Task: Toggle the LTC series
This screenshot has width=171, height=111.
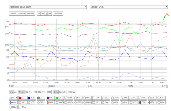Action: (x=41, y=98)
